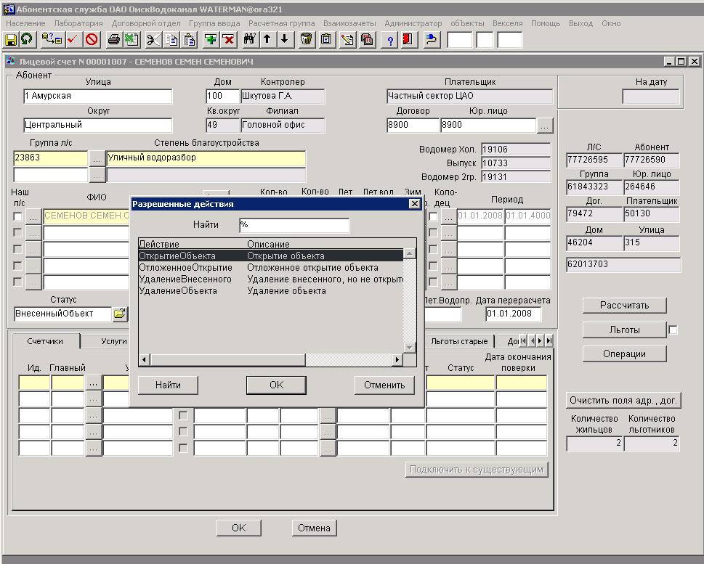Viewport: 704px width, 564px height.
Task: Open the lookup button beside Группа л/с 23863
Action: 96,158
